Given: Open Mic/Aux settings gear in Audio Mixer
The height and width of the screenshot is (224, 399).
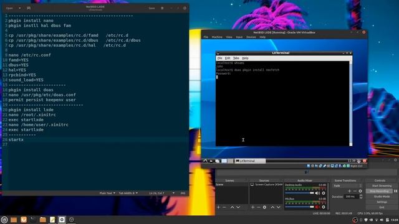Looking at the screenshot, I should (x=324, y=207).
